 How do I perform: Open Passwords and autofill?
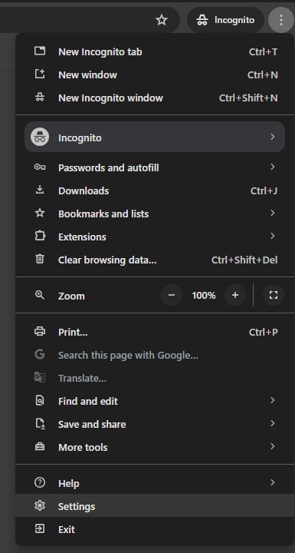[x=155, y=167]
